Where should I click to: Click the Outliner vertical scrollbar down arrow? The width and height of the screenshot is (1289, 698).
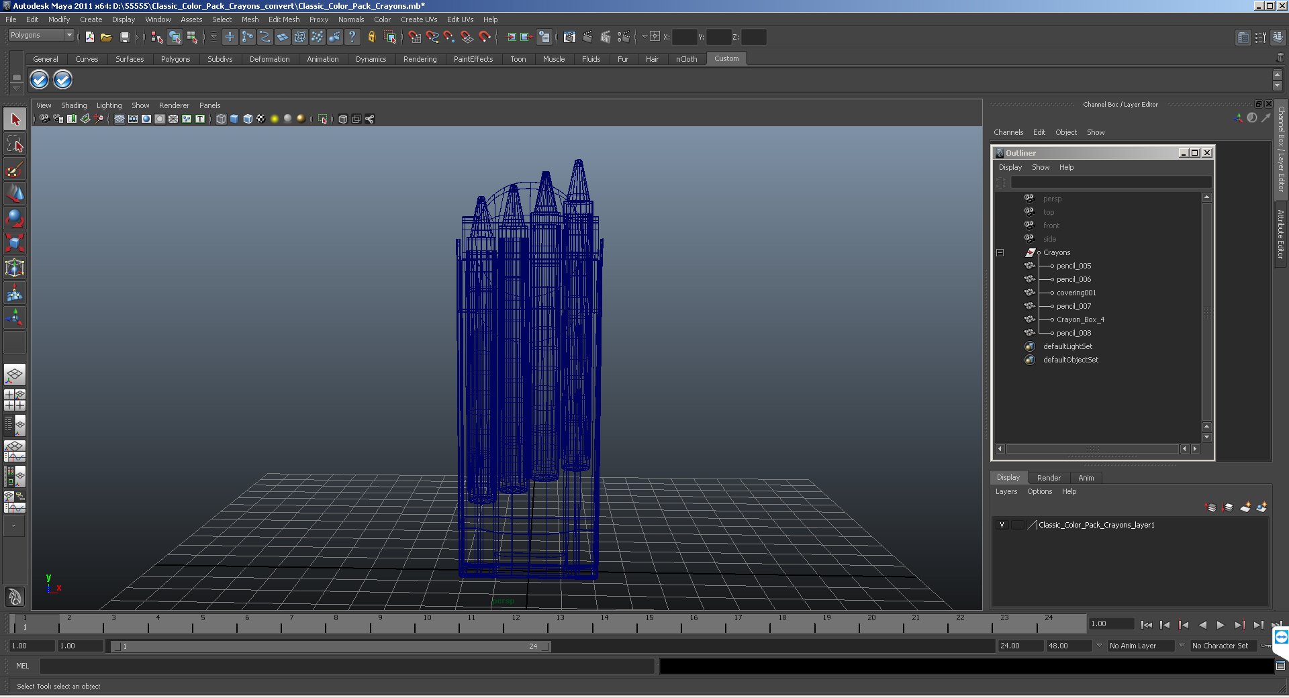pyautogui.click(x=1207, y=438)
